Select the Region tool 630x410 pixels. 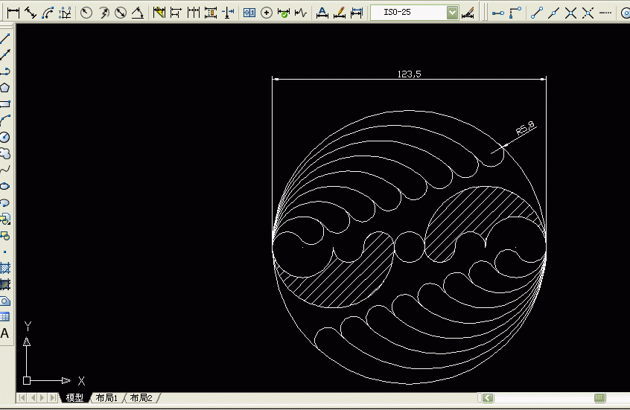click(5, 301)
